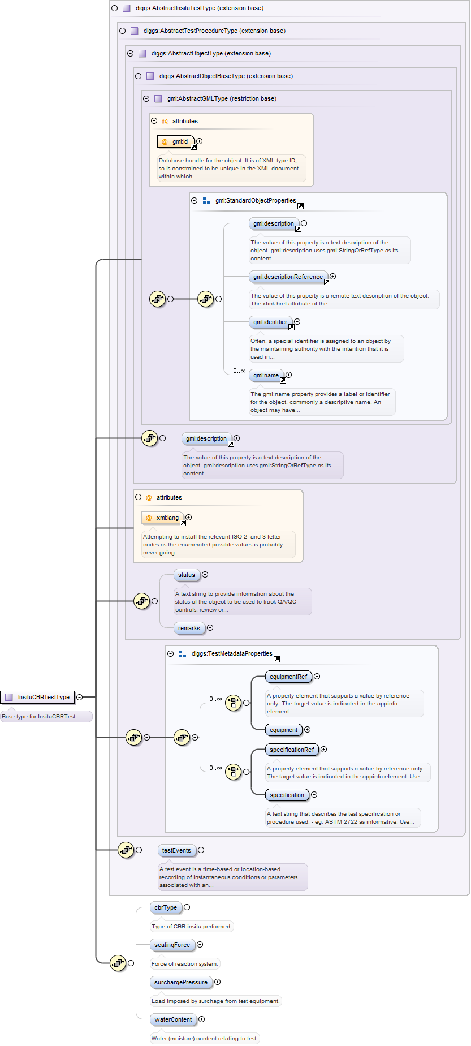Click the InsituCBRTestType root node
Screen dimensions: 471x1046
click(x=38, y=697)
